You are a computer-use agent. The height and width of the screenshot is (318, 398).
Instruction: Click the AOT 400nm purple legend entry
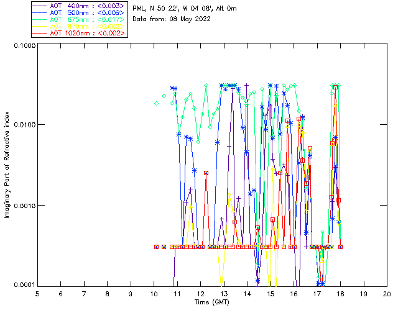tap(79, 5)
